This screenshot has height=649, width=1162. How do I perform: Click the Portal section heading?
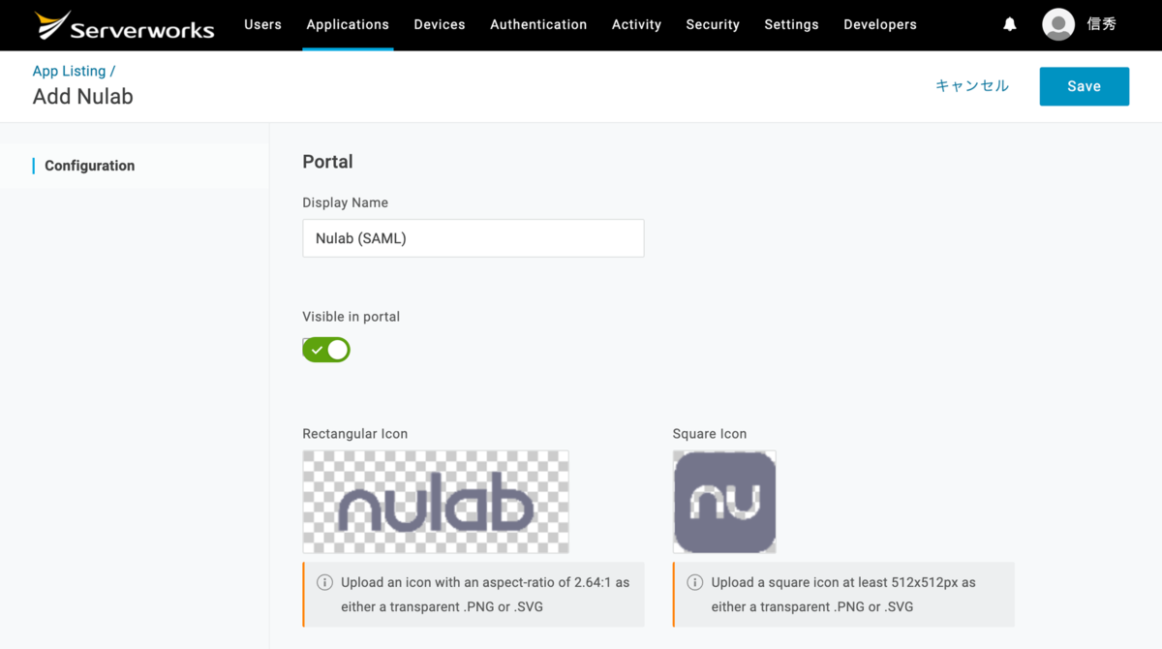pos(327,162)
